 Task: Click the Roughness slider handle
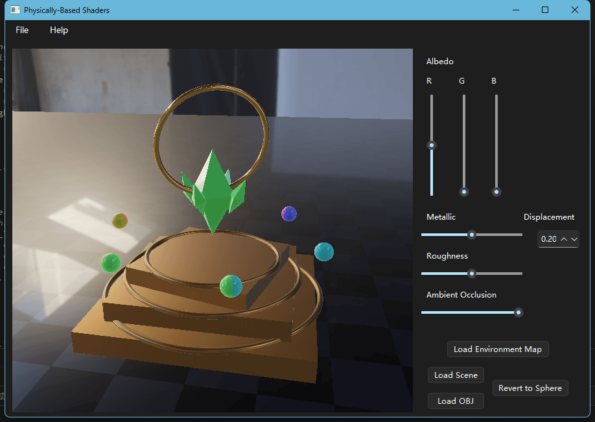472,274
